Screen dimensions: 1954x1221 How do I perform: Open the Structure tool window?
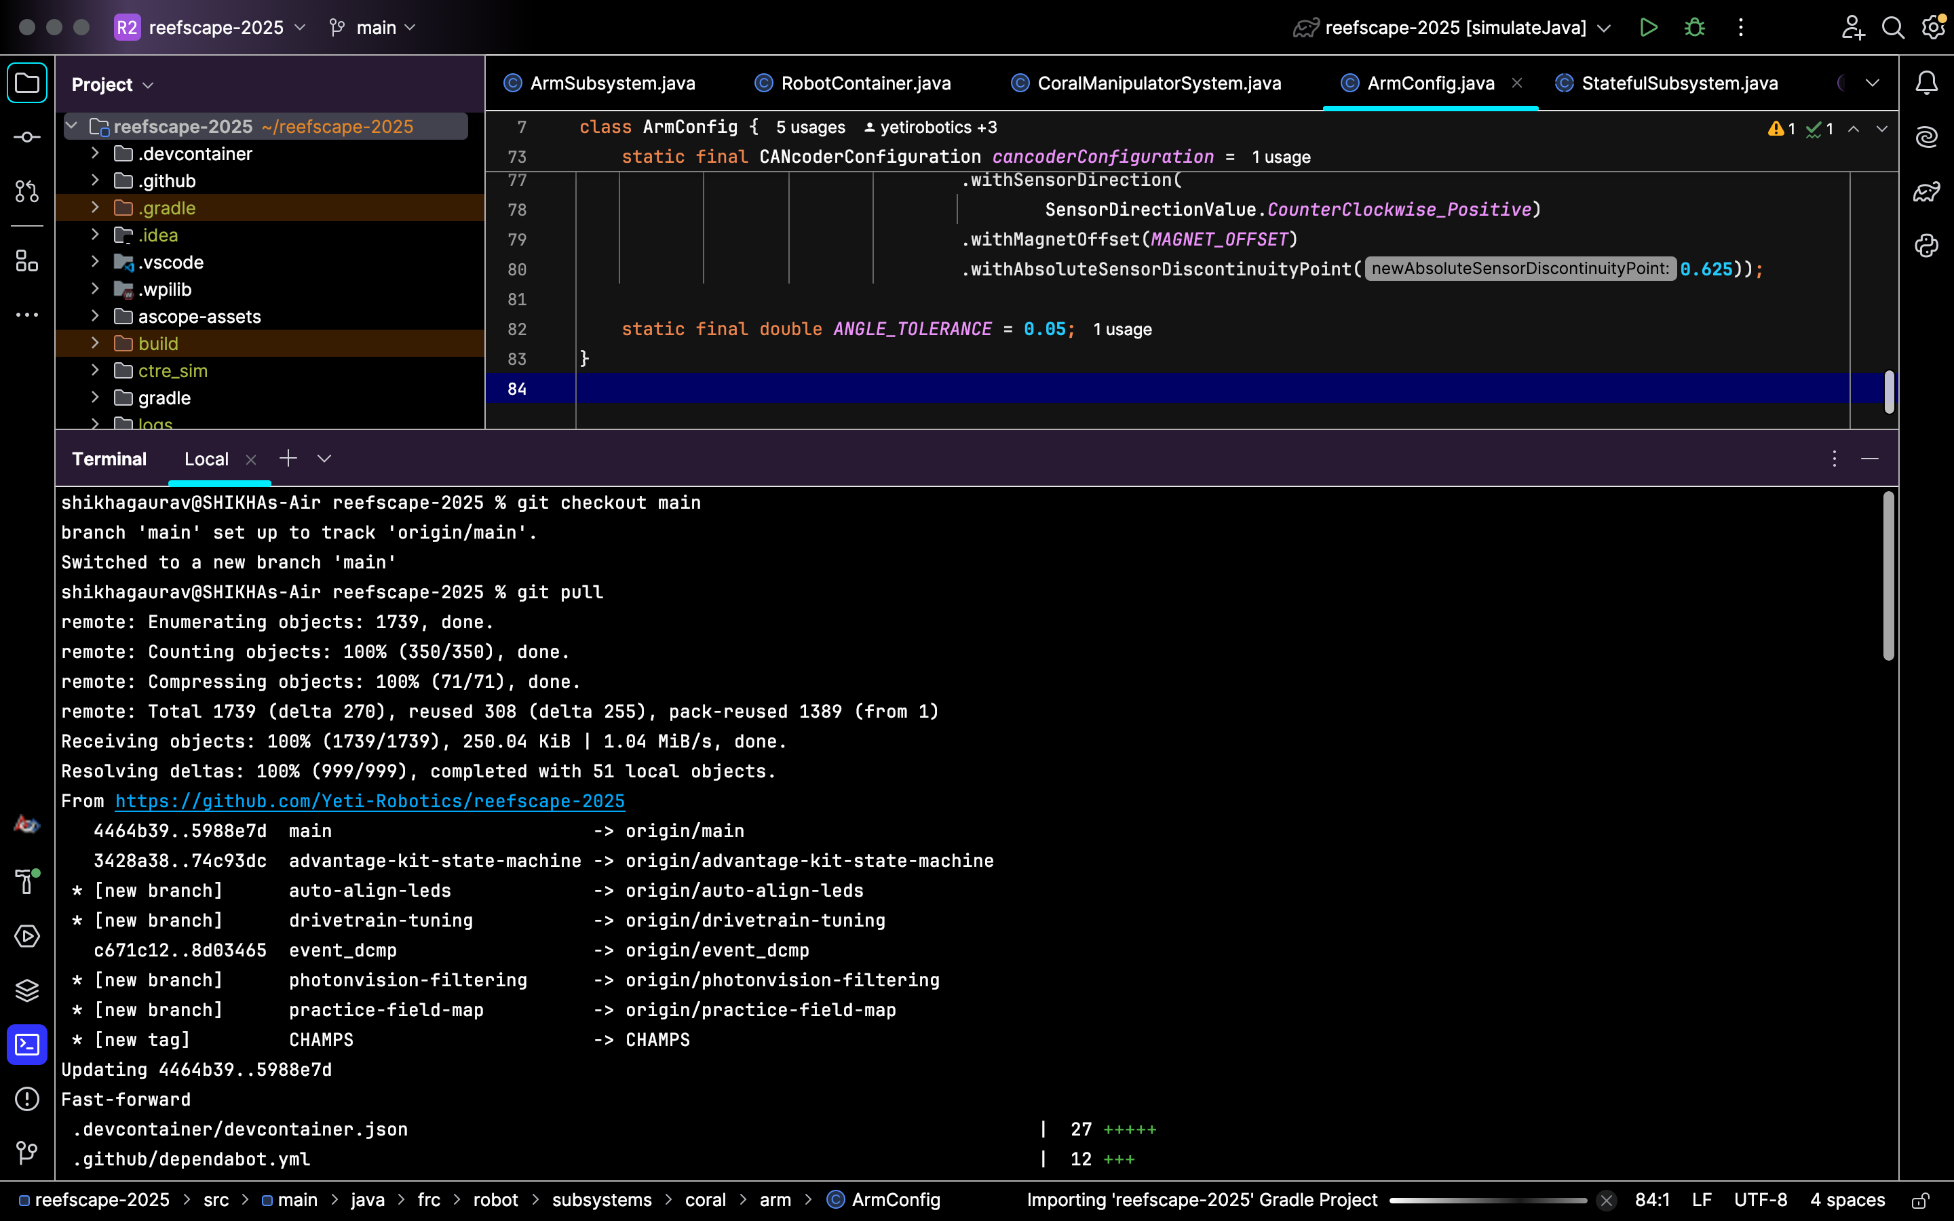26,261
